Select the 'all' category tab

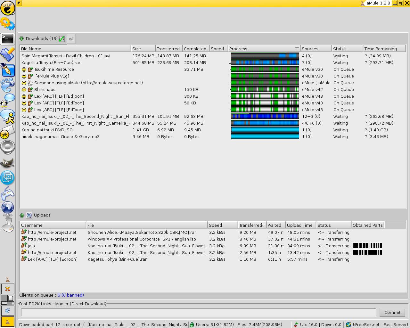click(x=71, y=39)
